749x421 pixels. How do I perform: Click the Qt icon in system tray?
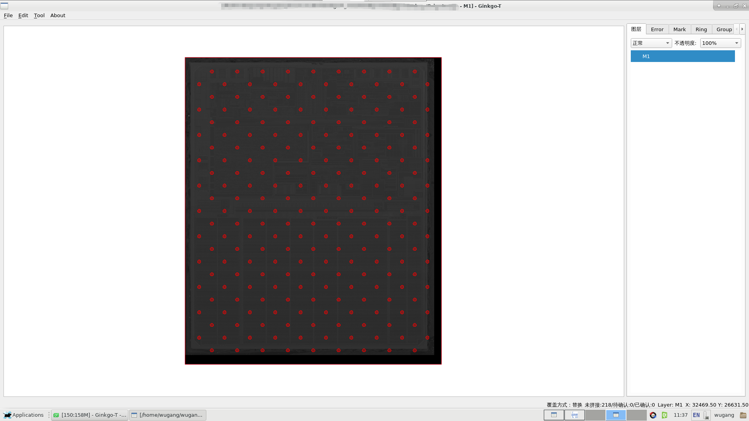tap(664, 415)
